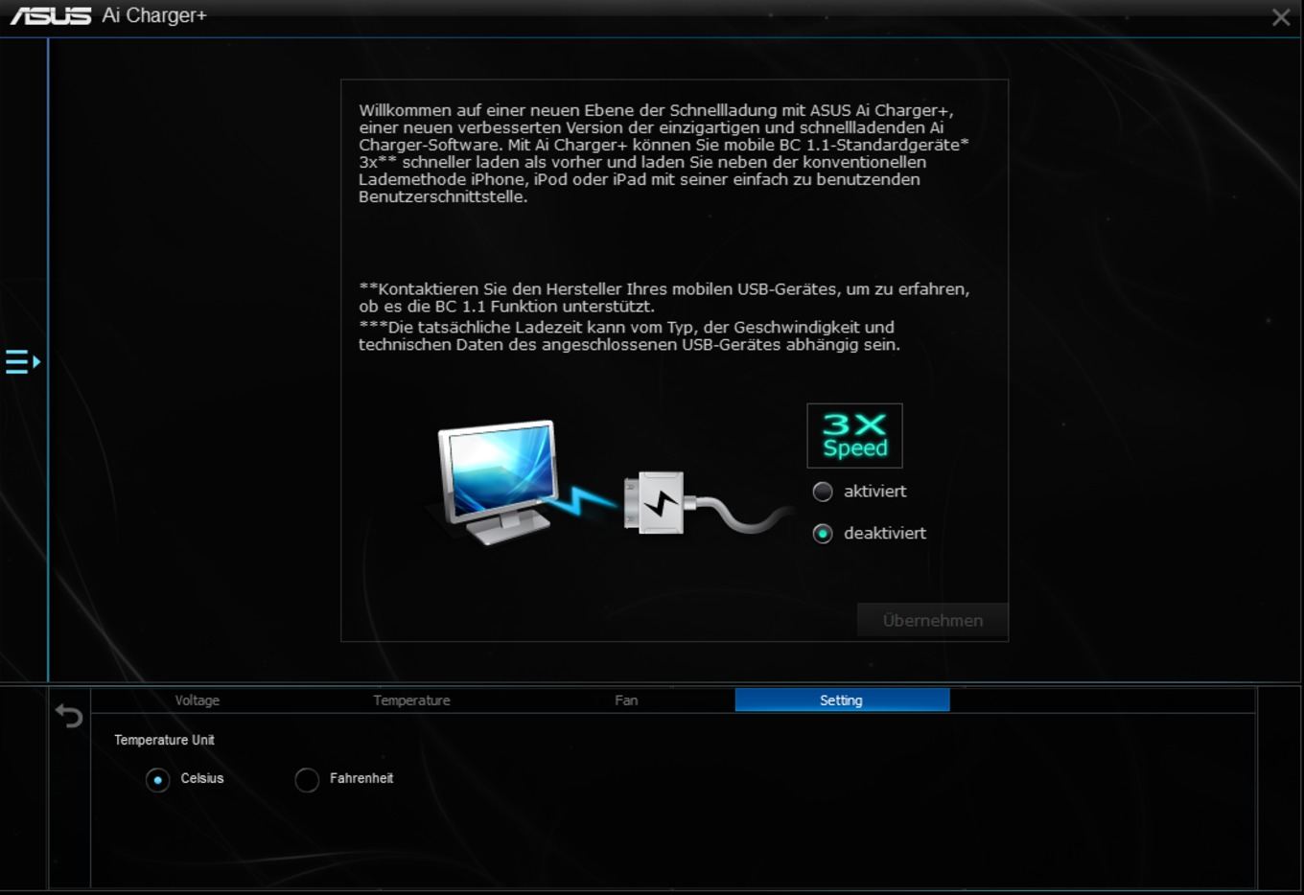The width and height of the screenshot is (1304, 895).
Task: Click the back arrow icon
Action: [69, 715]
